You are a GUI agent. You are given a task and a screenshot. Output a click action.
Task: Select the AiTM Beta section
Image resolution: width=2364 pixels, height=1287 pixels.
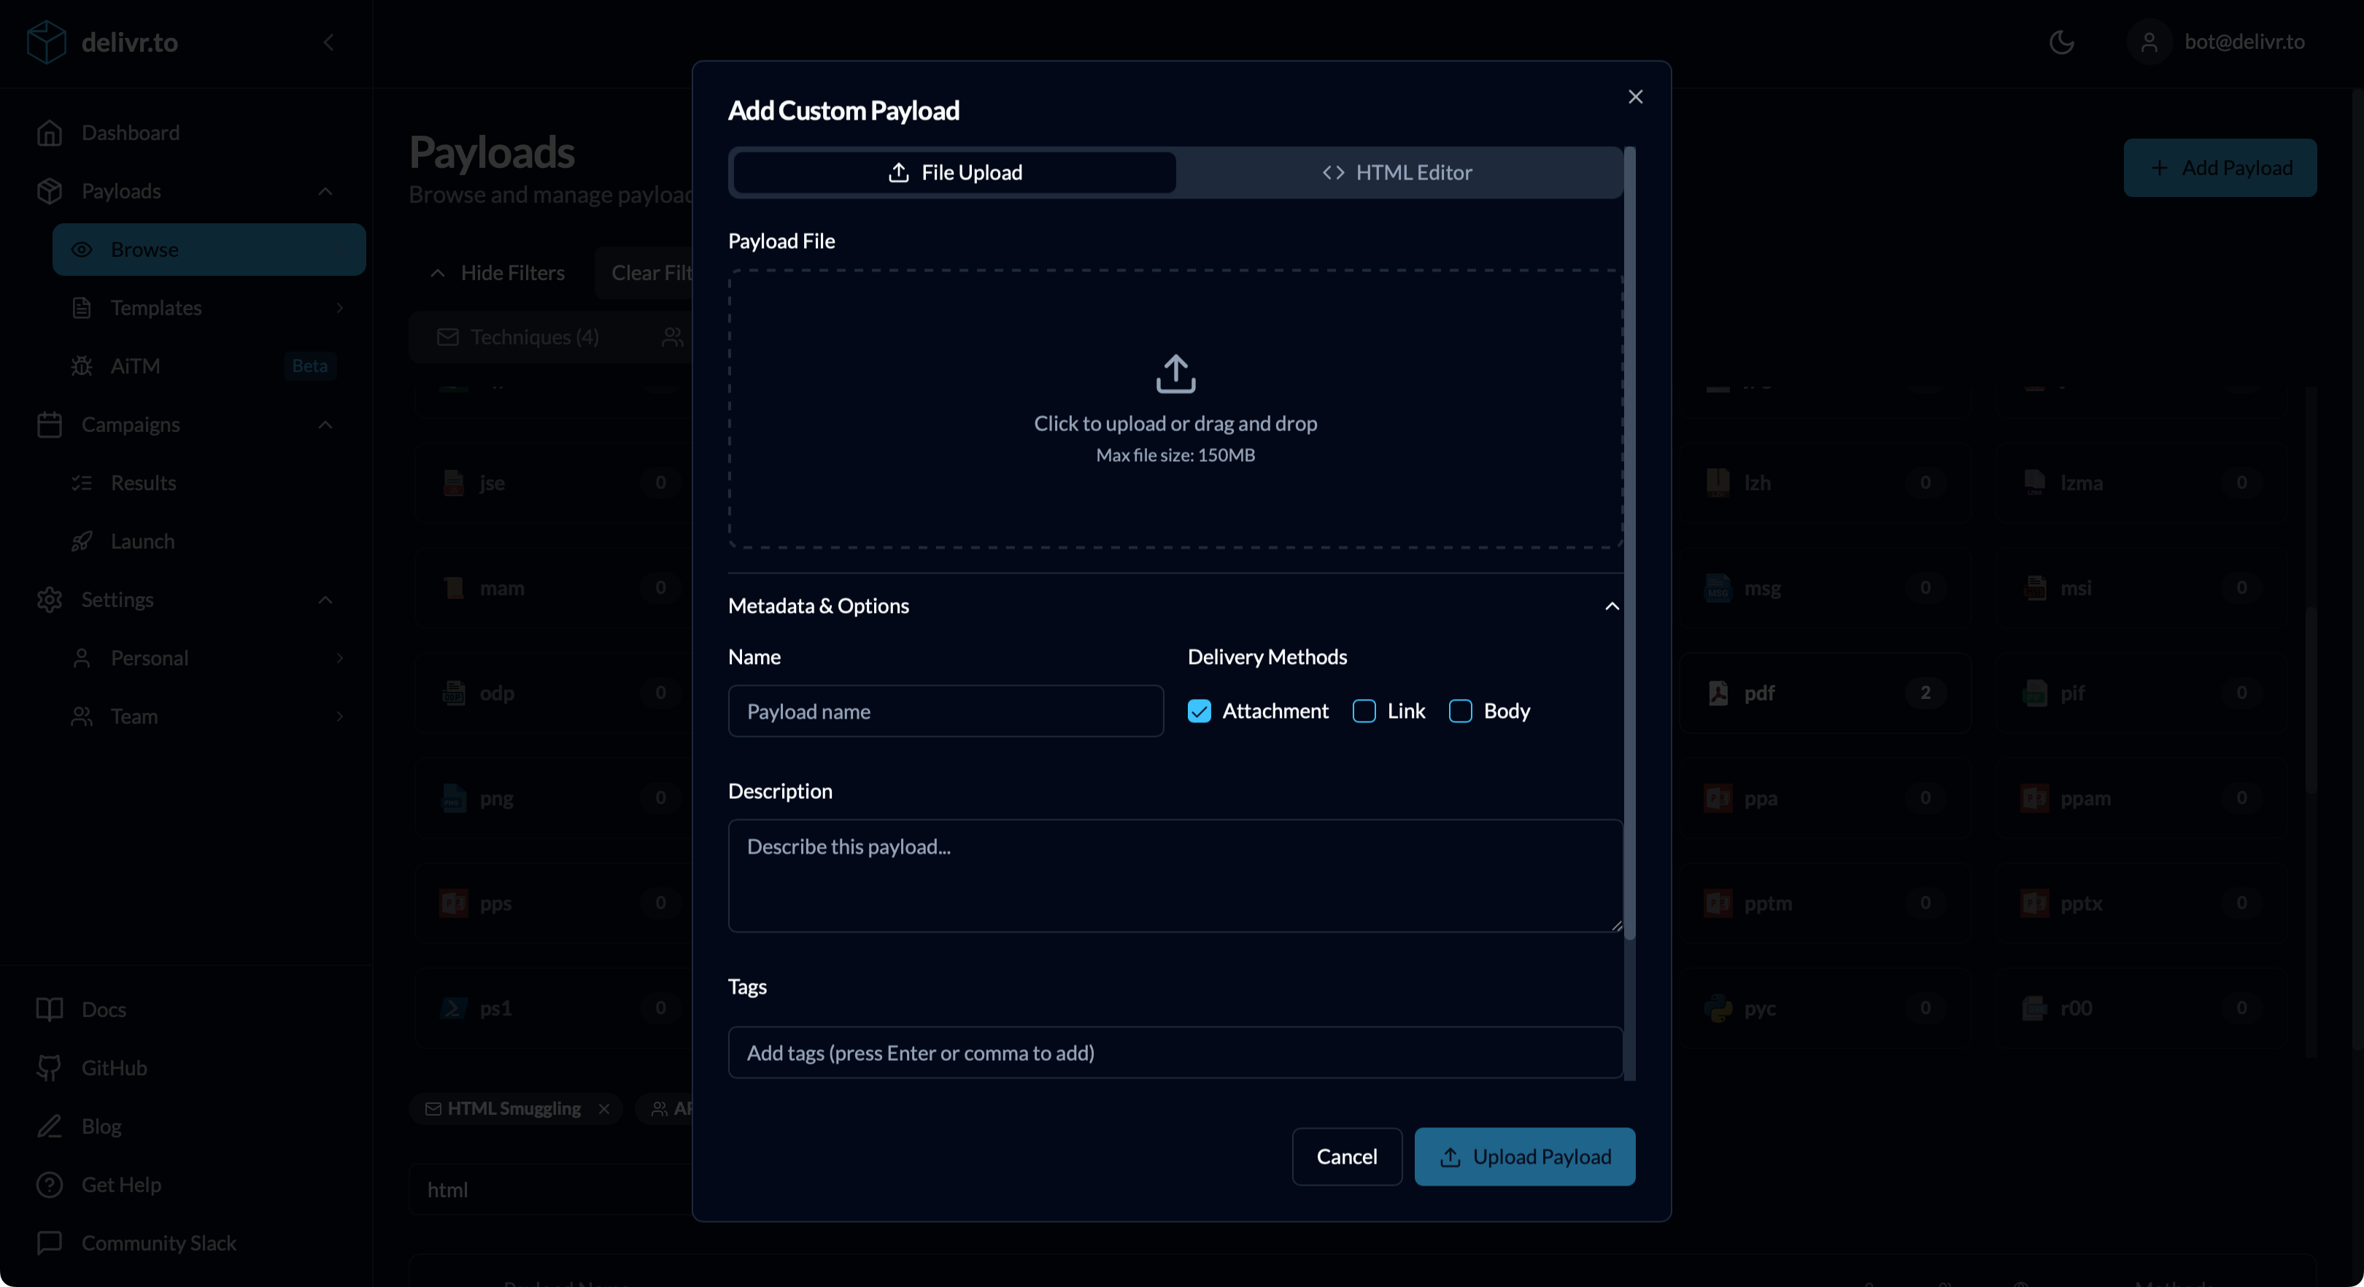[x=135, y=366]
